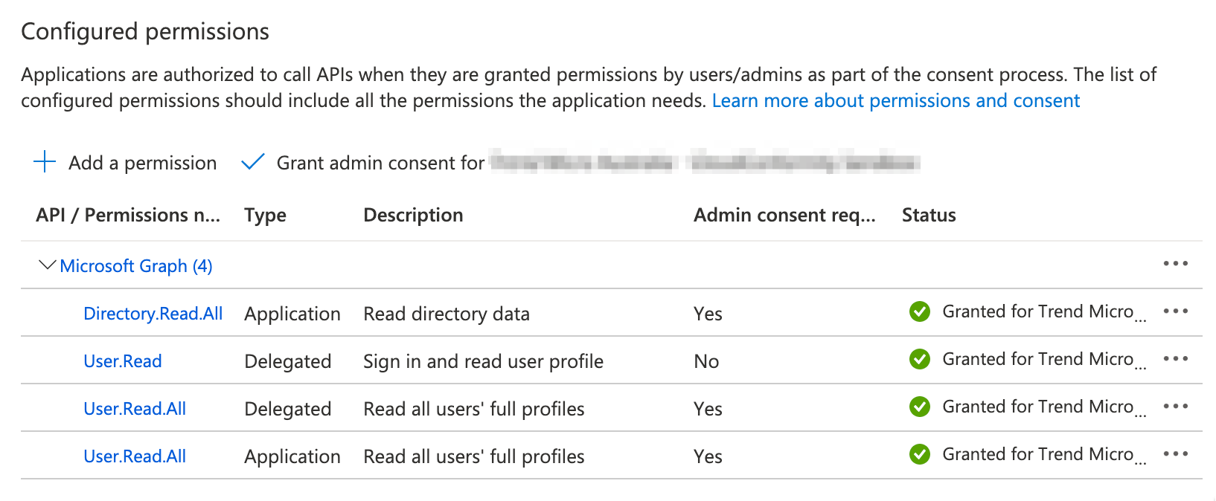This screenshot has width=1216, height=501.
Task: Click green granted status icon for User.Read
Action: click(920, 359)
